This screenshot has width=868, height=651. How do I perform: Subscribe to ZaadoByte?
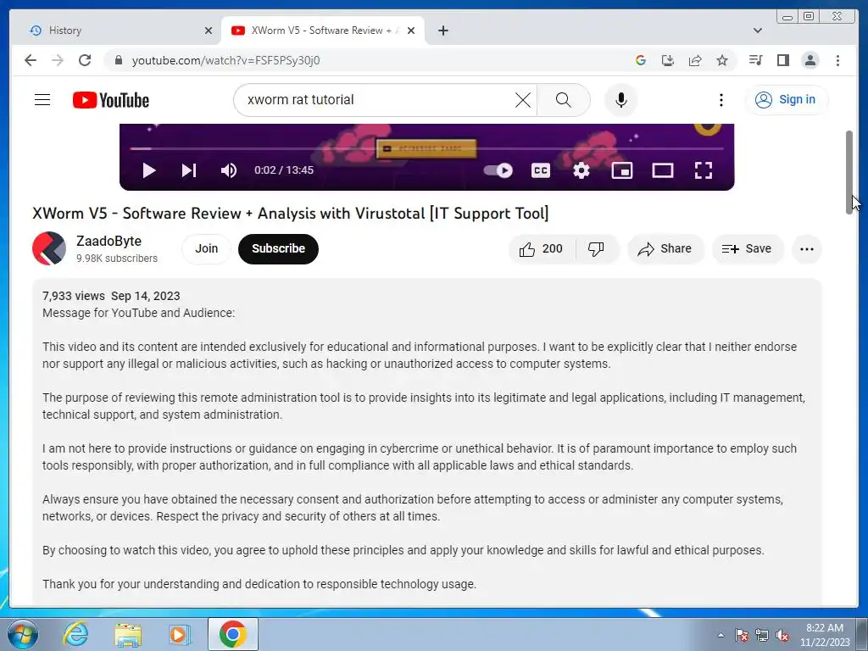[x=278, y=248]
